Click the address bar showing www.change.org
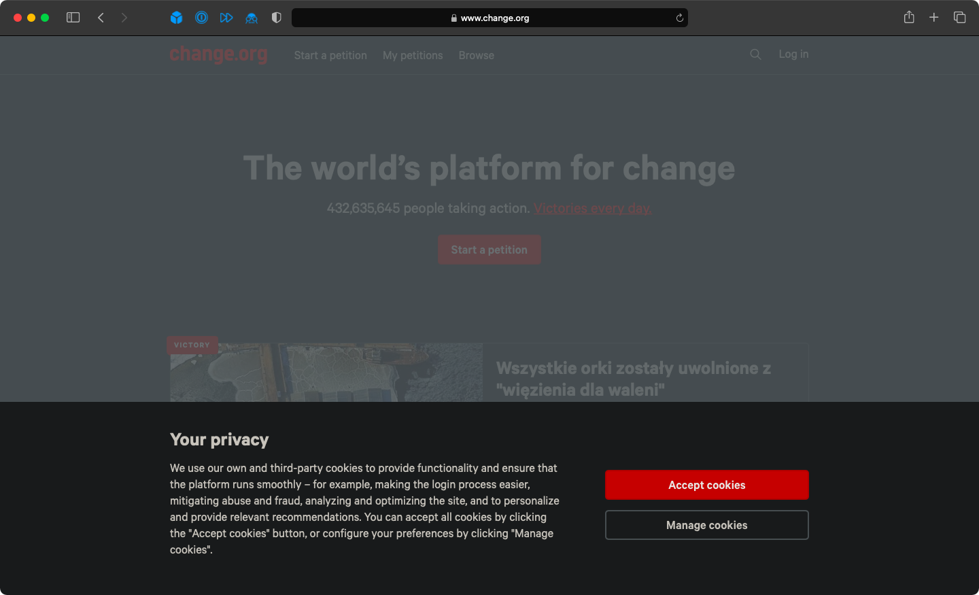979x595 pixels. click(x=489, y=18)
